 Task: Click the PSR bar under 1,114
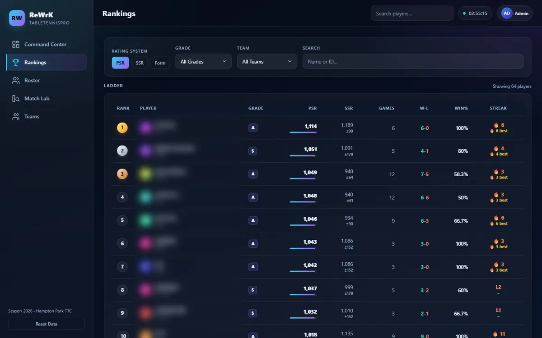point(303,132)
